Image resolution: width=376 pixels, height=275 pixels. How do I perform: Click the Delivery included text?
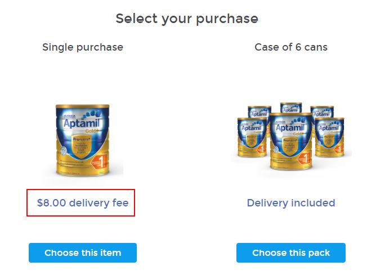click(x=291, y=203)
